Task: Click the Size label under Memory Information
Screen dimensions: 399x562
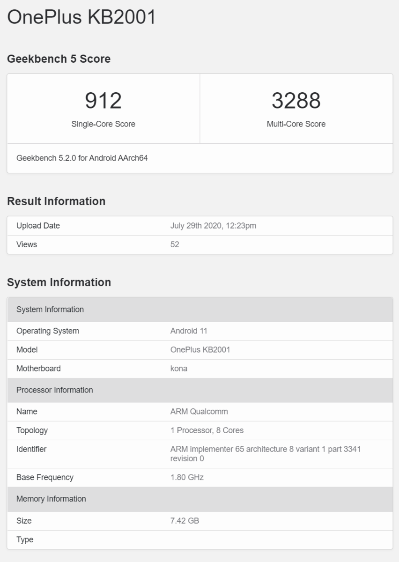Action: [x=24, y=521]
